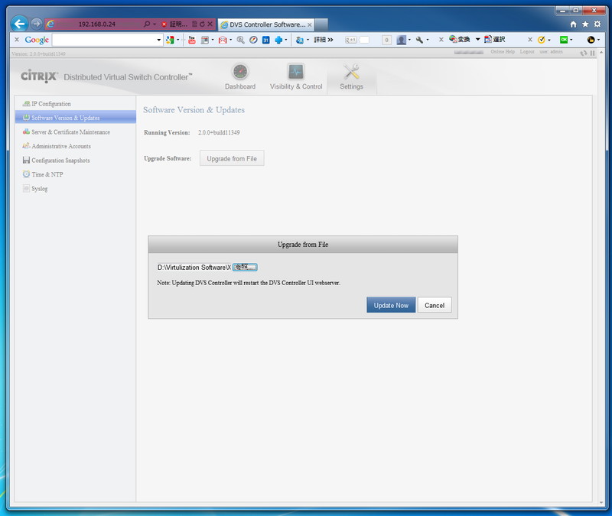This screenshot has height=516, width=612.
Task: Refresh page via address bar reload icon
Action: [202, 24]
